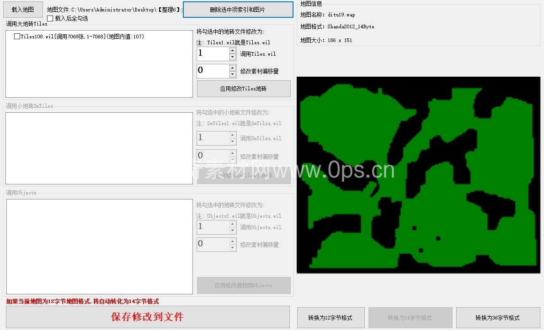Click inside the empty Objects list box

[99, 246]
